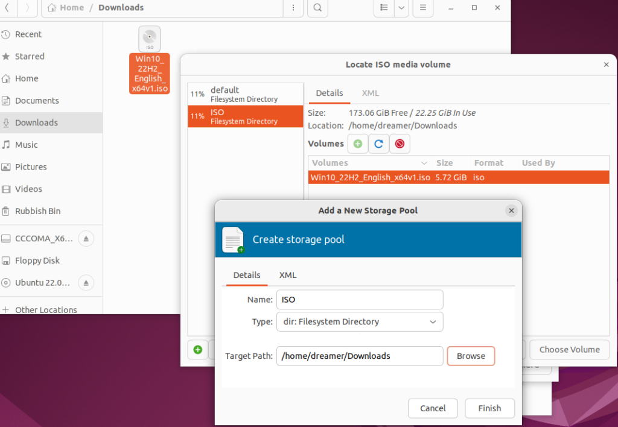Focus the Target Path input field
The height and width of the screenshot is (427, 618).
[x=360, y=356]
